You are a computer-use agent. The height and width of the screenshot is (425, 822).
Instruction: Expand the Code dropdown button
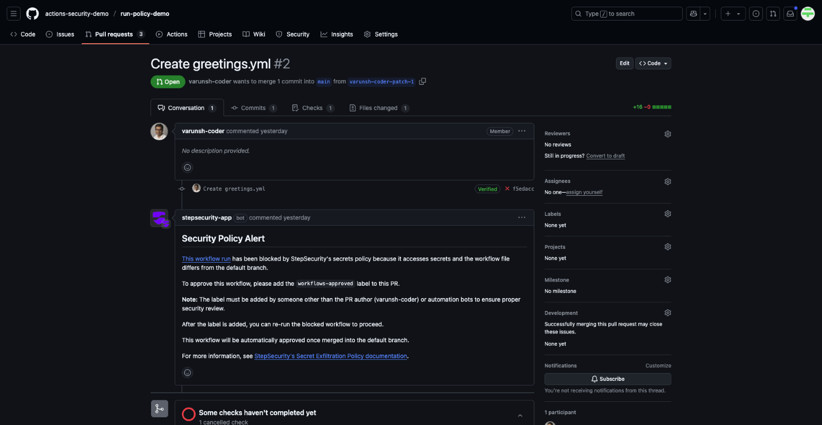(x=653, y=63)
